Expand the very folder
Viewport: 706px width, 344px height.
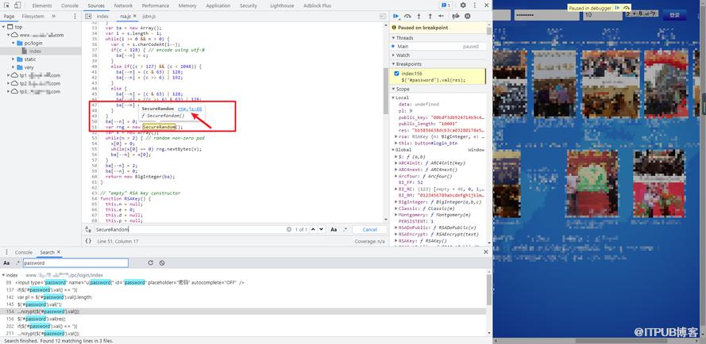click(14, 67)
